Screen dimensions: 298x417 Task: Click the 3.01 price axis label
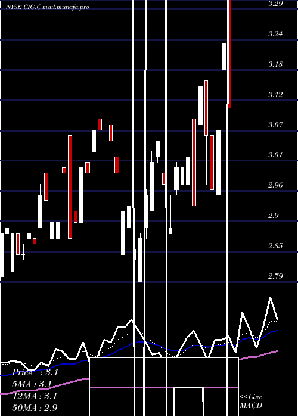tap(275, 154)
